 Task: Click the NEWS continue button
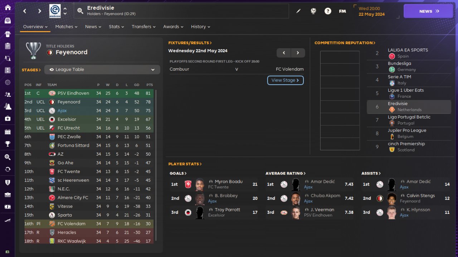click(x=429, y=11)
